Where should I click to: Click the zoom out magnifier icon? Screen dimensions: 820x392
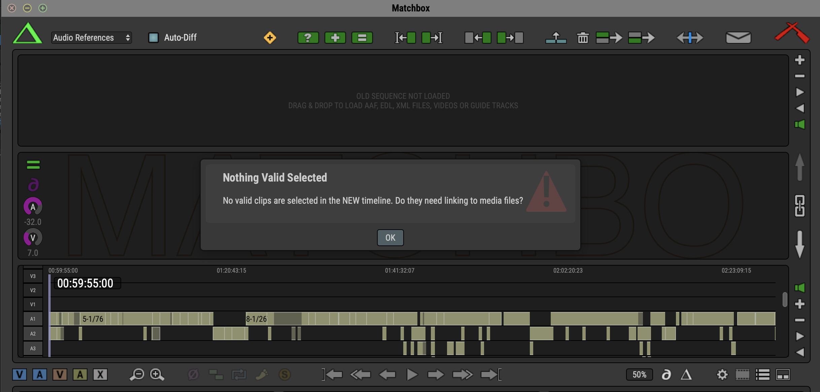[x=137, y=375]
